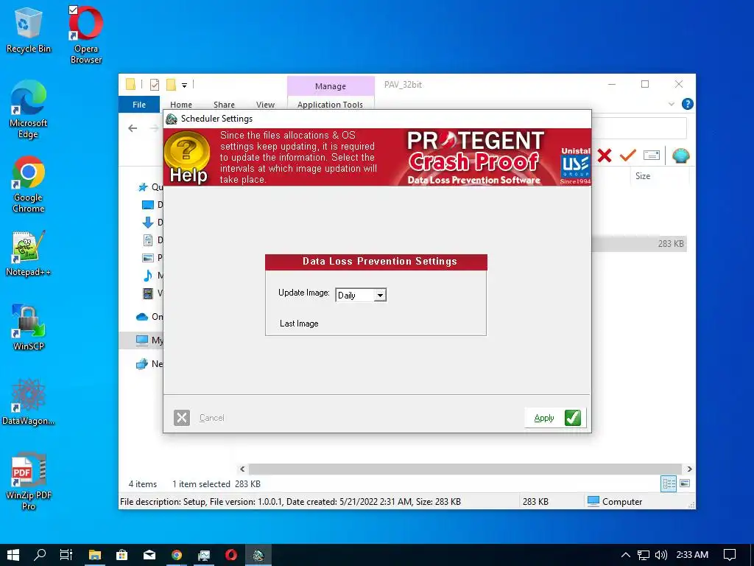Viewport: 754px width, 566px height.
Task: Select the Manage contextual tab
Action: click(x=331, y=86)
